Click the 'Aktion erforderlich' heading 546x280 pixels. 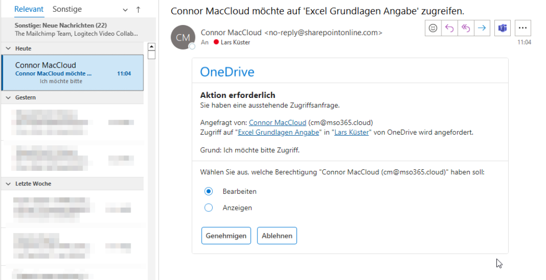pyautogui.click(x=237, y=95)
